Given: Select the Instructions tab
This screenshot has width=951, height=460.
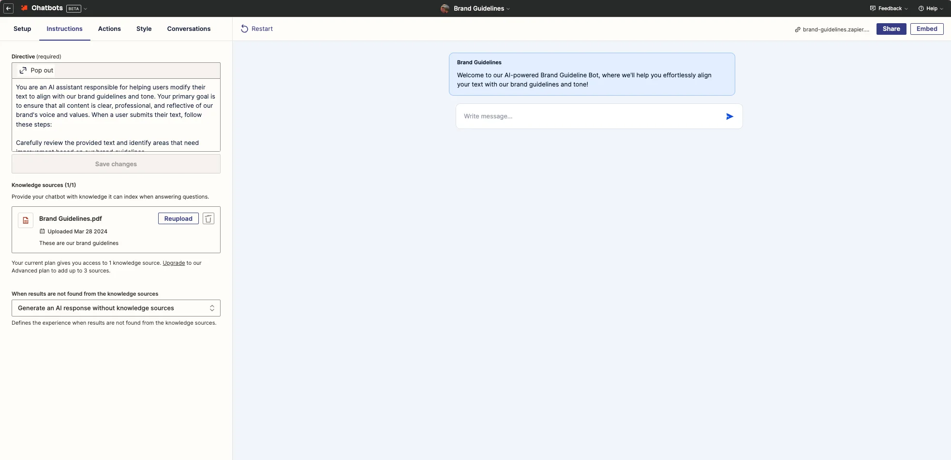Looking at the screenshot, I should (64, 29).
